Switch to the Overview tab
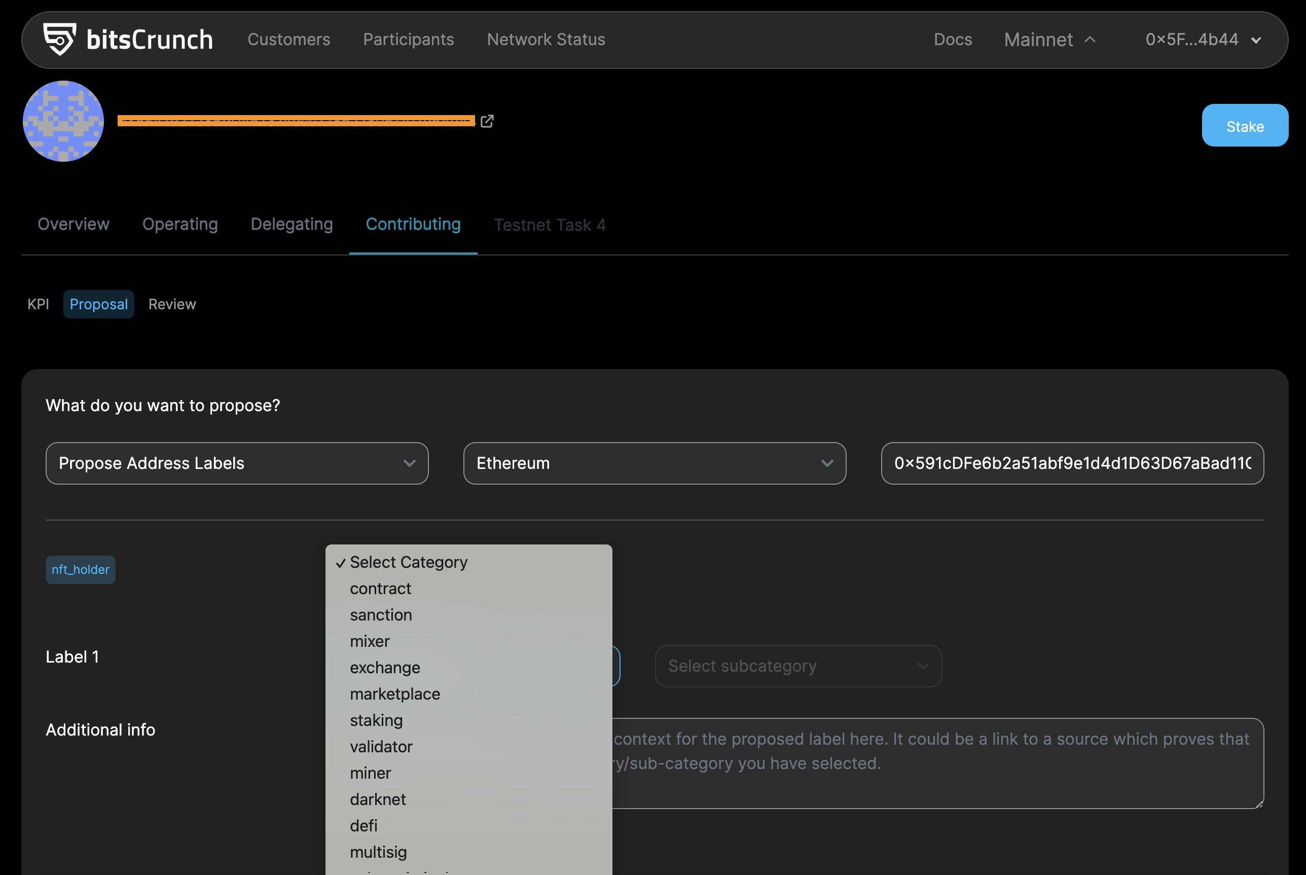The height and width of the screenshot is (875, 1306). click(73, 225)
